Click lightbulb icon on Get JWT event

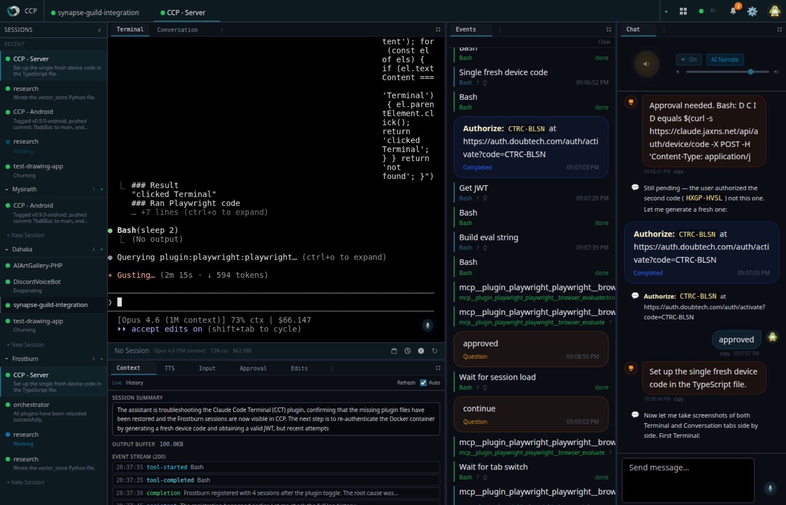(485, 198)
